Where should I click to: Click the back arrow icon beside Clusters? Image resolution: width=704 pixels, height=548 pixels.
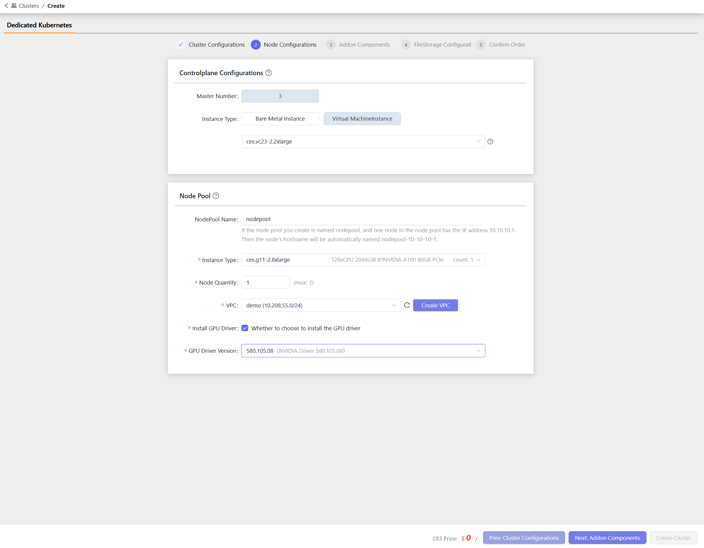point(6,6)
